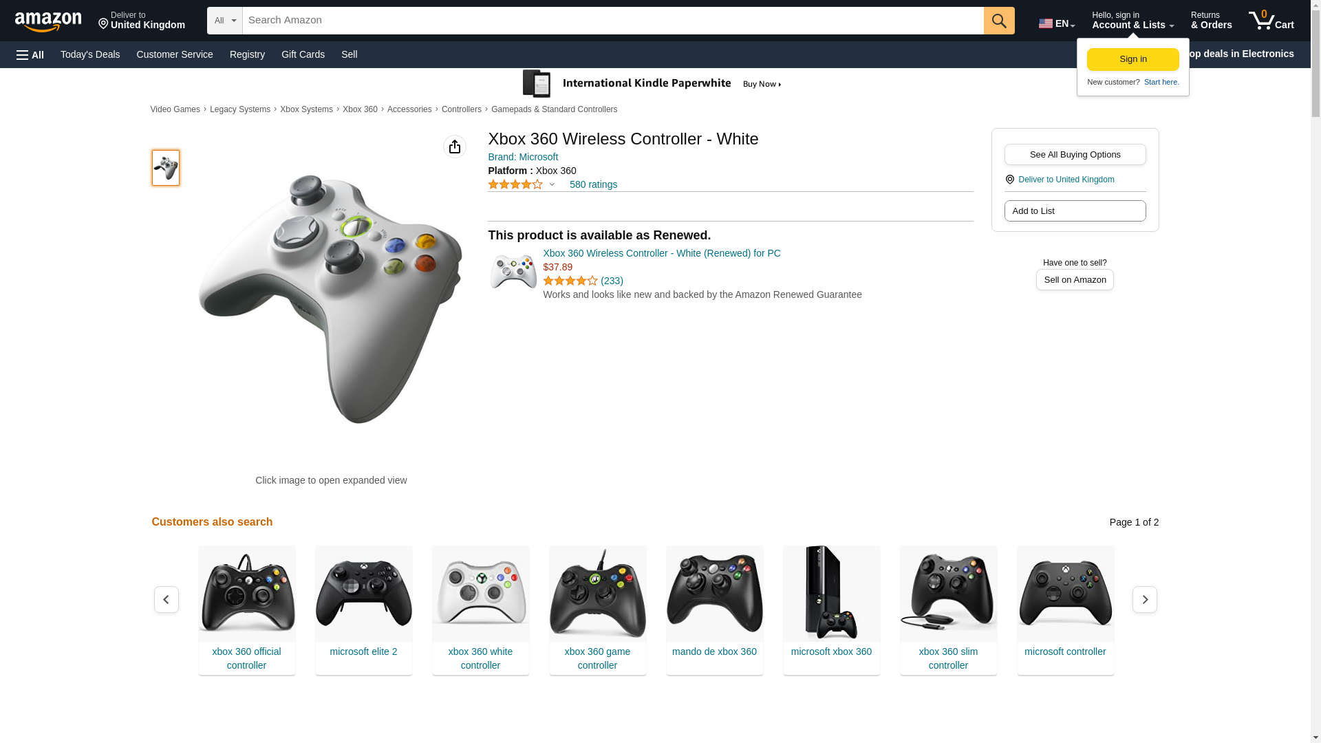The width and height of the screenshot is (1321, 743).
Task: Click the Amazon logo
Action: point(48,21)
